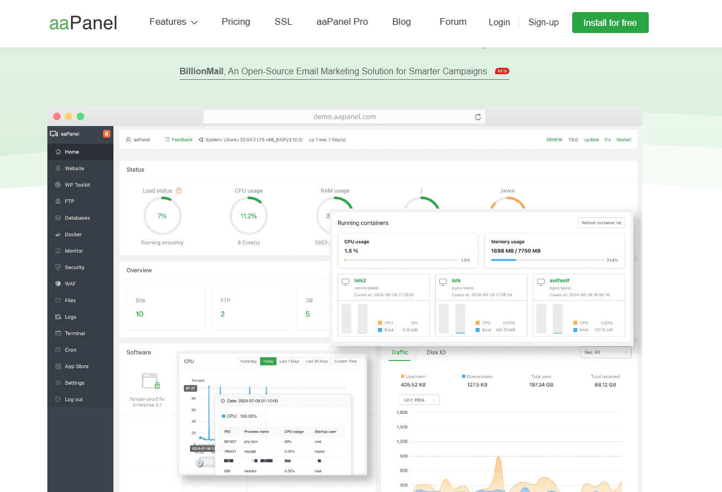This screenshot has height=492, width=722.
Task: Open the Net: All dropdown
Action: (x=606, y=352)
